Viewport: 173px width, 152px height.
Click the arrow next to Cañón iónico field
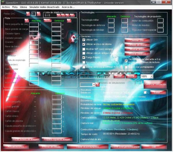[63, 117]
